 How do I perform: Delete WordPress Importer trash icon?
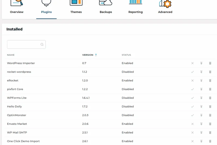pos(210,63)
